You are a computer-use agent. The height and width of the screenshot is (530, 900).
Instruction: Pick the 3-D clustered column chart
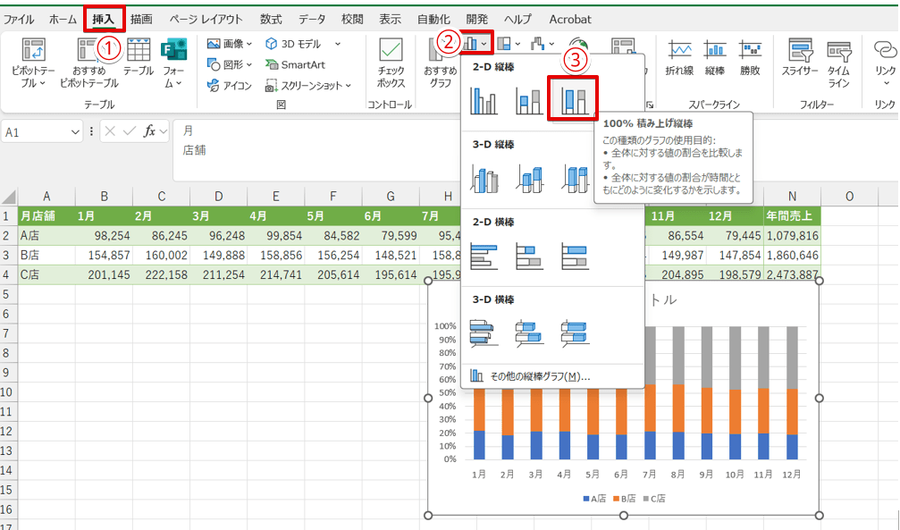point(484,178)
